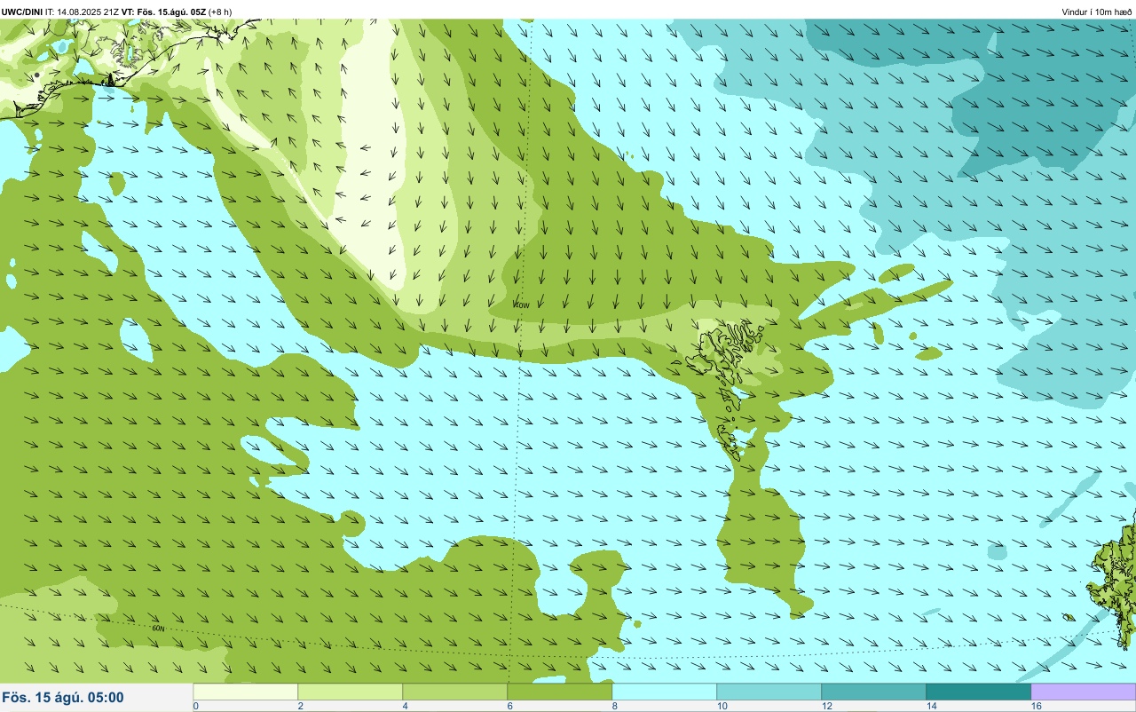Click the legend scale value '10'
This screenshot has width=1136, height=712.
[x=722, y=706]
